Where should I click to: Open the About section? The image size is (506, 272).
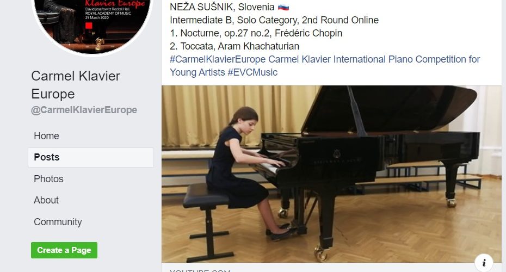tap(46, 200)
